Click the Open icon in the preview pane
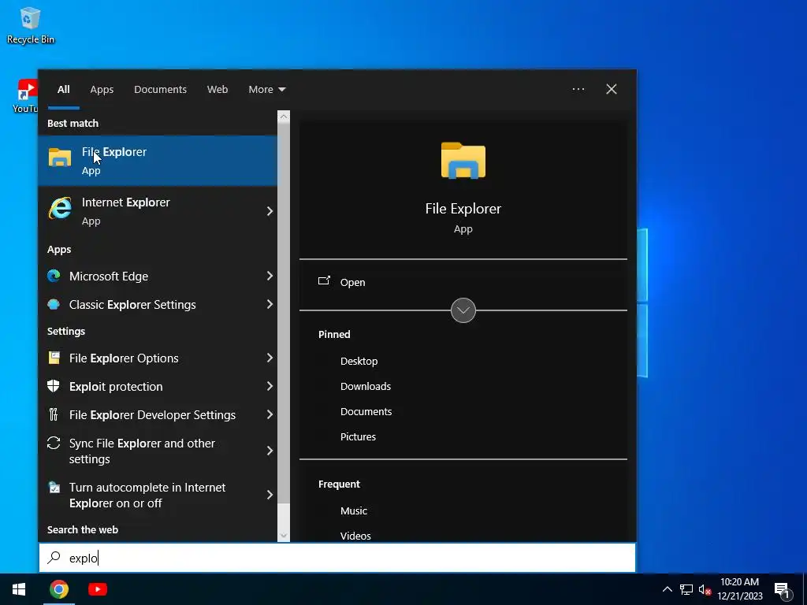 tap(324, 281)
